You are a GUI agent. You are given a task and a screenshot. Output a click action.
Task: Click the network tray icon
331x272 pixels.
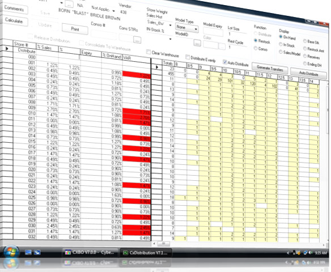305,252
